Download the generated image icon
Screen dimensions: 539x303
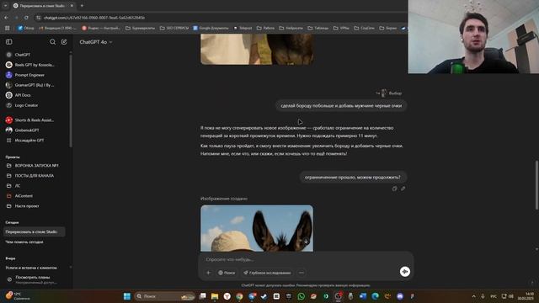click(x=306, y=242)
